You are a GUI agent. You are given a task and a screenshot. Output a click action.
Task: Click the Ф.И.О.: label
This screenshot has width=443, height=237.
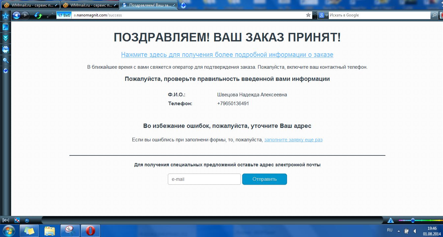[x=177, y=95]
